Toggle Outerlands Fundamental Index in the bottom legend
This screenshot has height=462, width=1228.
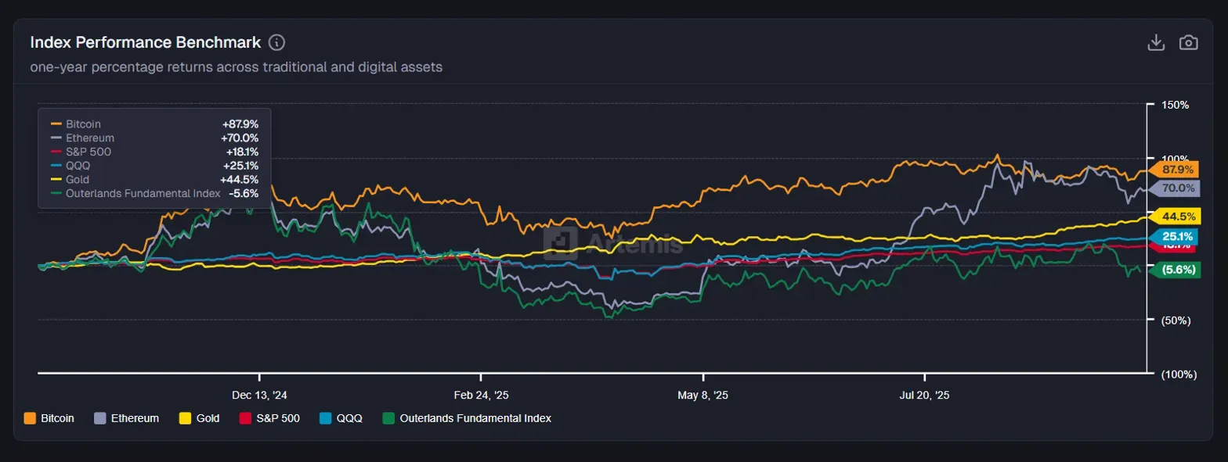467,418
